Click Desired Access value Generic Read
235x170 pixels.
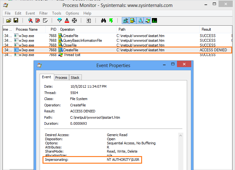(117, 135)
